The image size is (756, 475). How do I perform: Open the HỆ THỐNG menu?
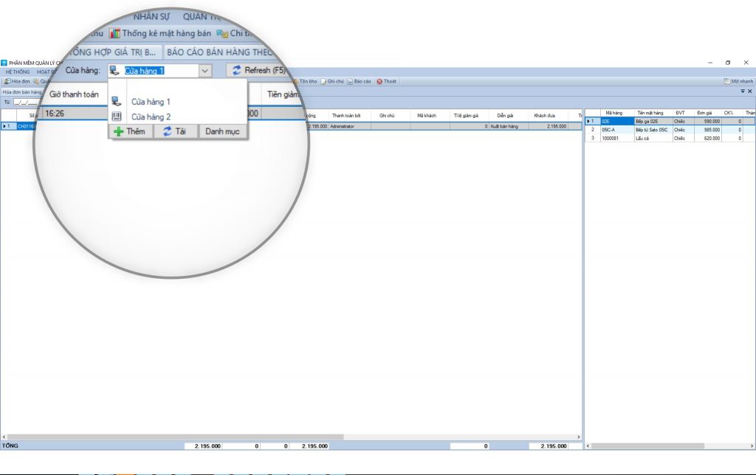coord(18,72)
